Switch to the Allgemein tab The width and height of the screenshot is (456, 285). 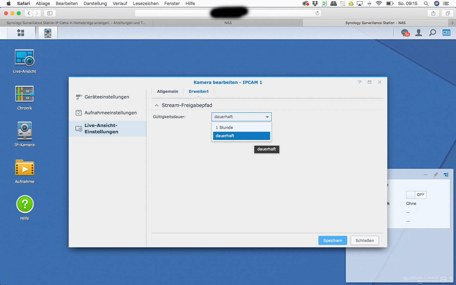(x=168, y=92)
